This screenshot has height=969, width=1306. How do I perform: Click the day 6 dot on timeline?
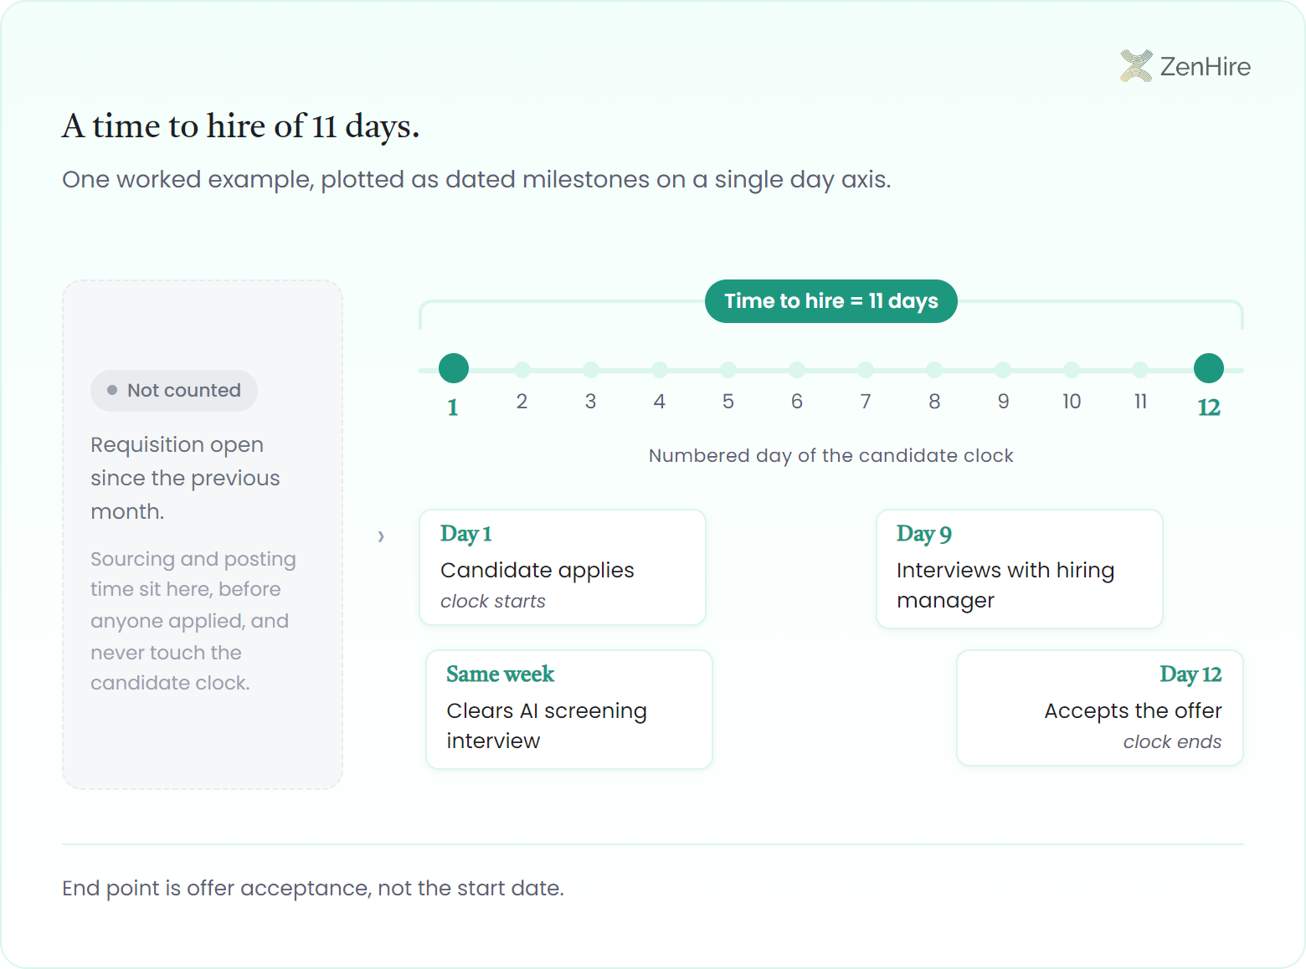click(x=797, y=369)
